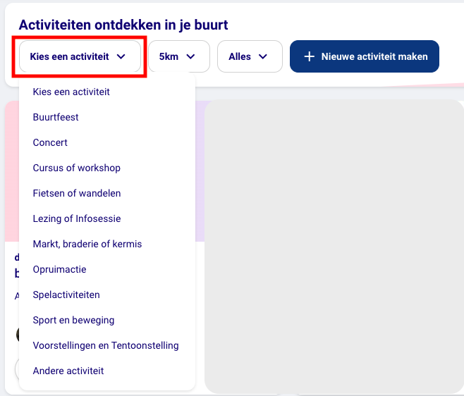Viewport: 464px width, 396px height.
Task: Select Sport en beweging option
Action: [x=73, y=320]
